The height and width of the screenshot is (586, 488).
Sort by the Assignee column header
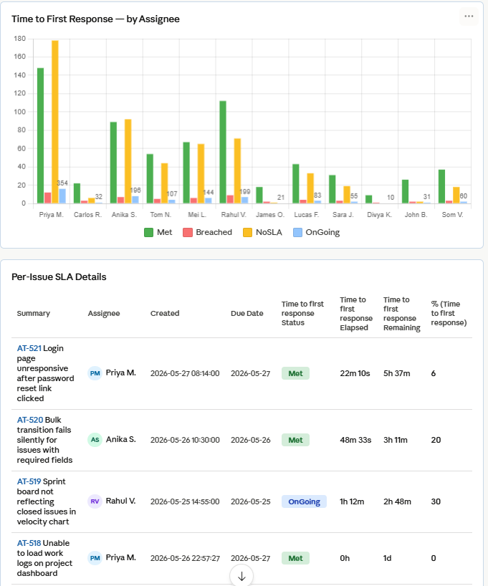pos(104,313)
